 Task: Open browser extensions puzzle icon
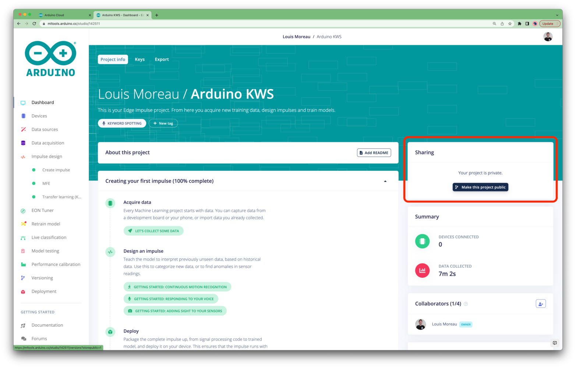tap(519, 24)
